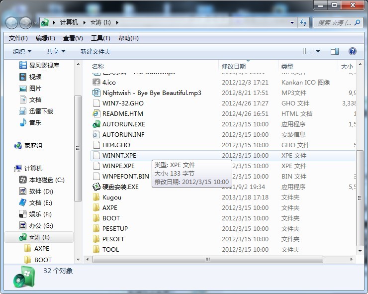
Task: Open the 组织 dropdown
Action: pyautogui.click(x=22, y=51)
